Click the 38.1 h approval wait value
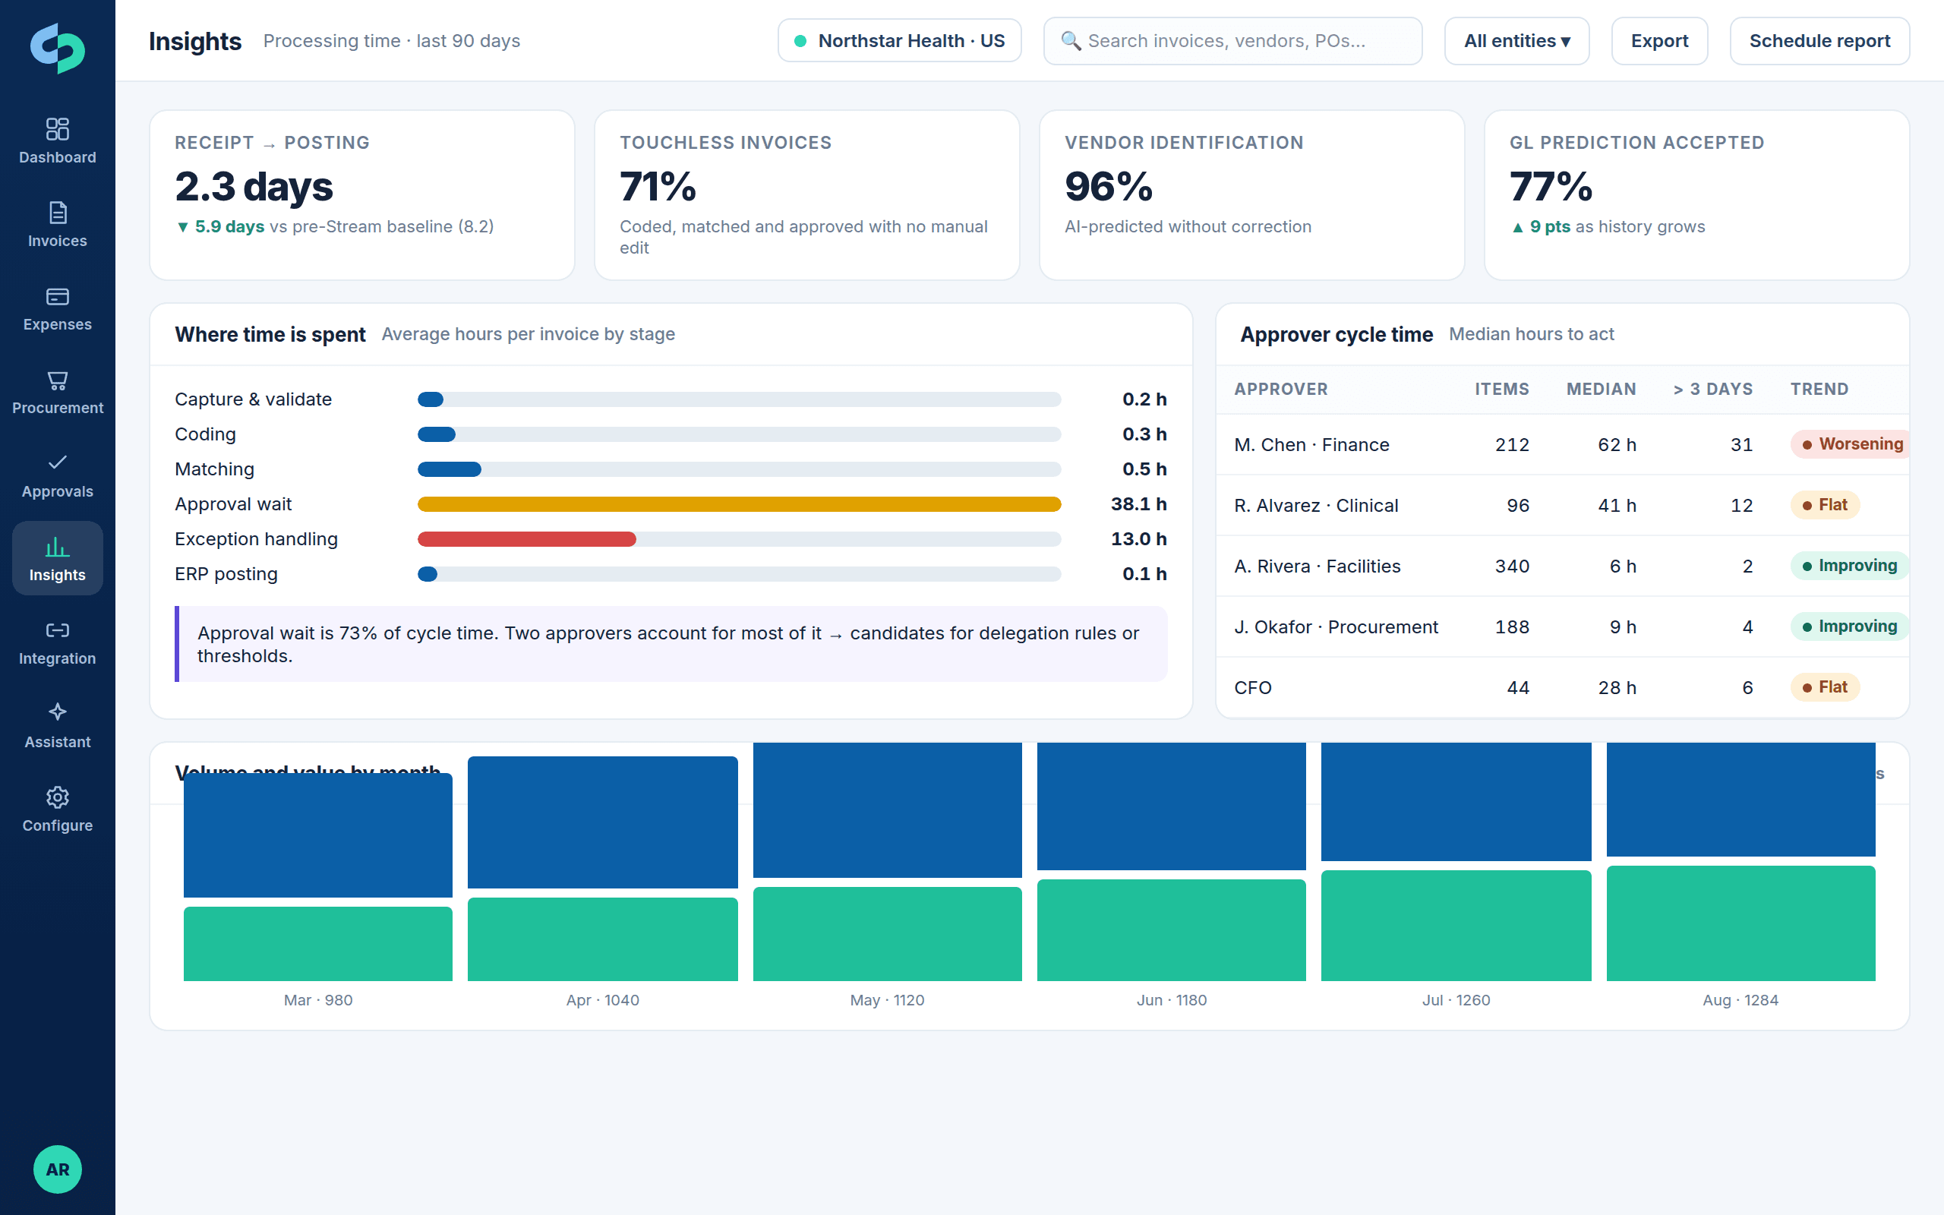The width and height of the screenshot is (1944, 1215). [x=1138, y=503]
